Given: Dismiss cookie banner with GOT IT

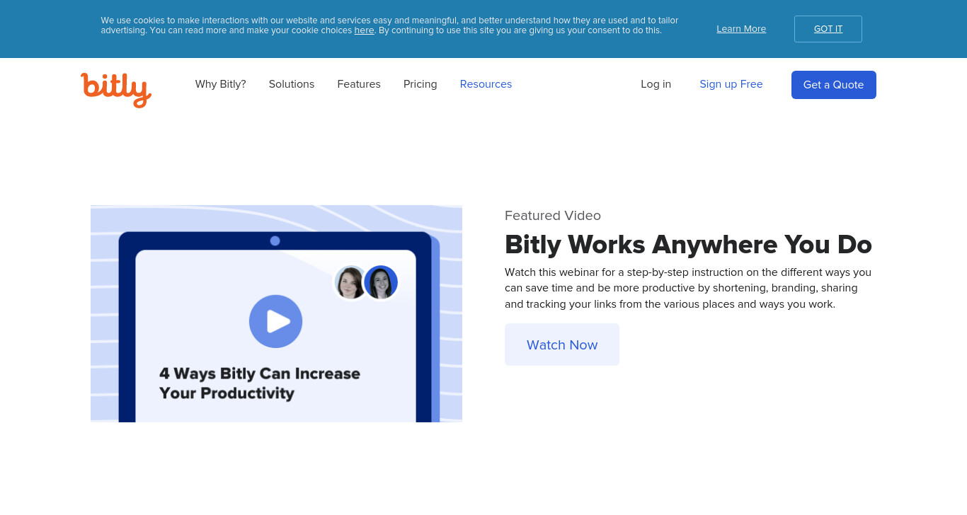Looking at the screenshot, I should (828, 29).
